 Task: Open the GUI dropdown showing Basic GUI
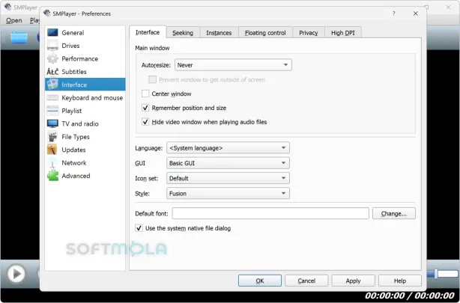click(x=228, y=163)
